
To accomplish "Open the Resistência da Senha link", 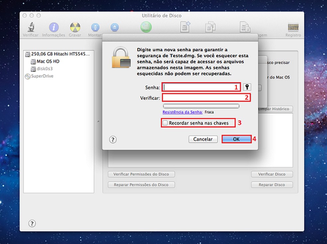I will (182, 112).
